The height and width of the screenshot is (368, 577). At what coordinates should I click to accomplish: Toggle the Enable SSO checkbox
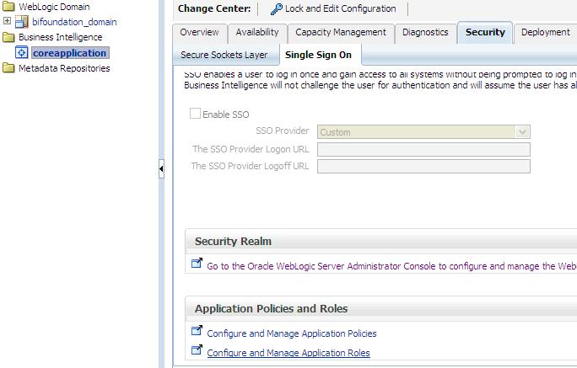(x=196, y=115)
